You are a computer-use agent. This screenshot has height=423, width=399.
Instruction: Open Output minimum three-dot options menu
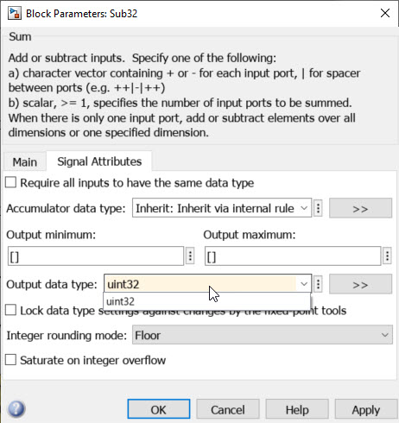tap(190, 256)
